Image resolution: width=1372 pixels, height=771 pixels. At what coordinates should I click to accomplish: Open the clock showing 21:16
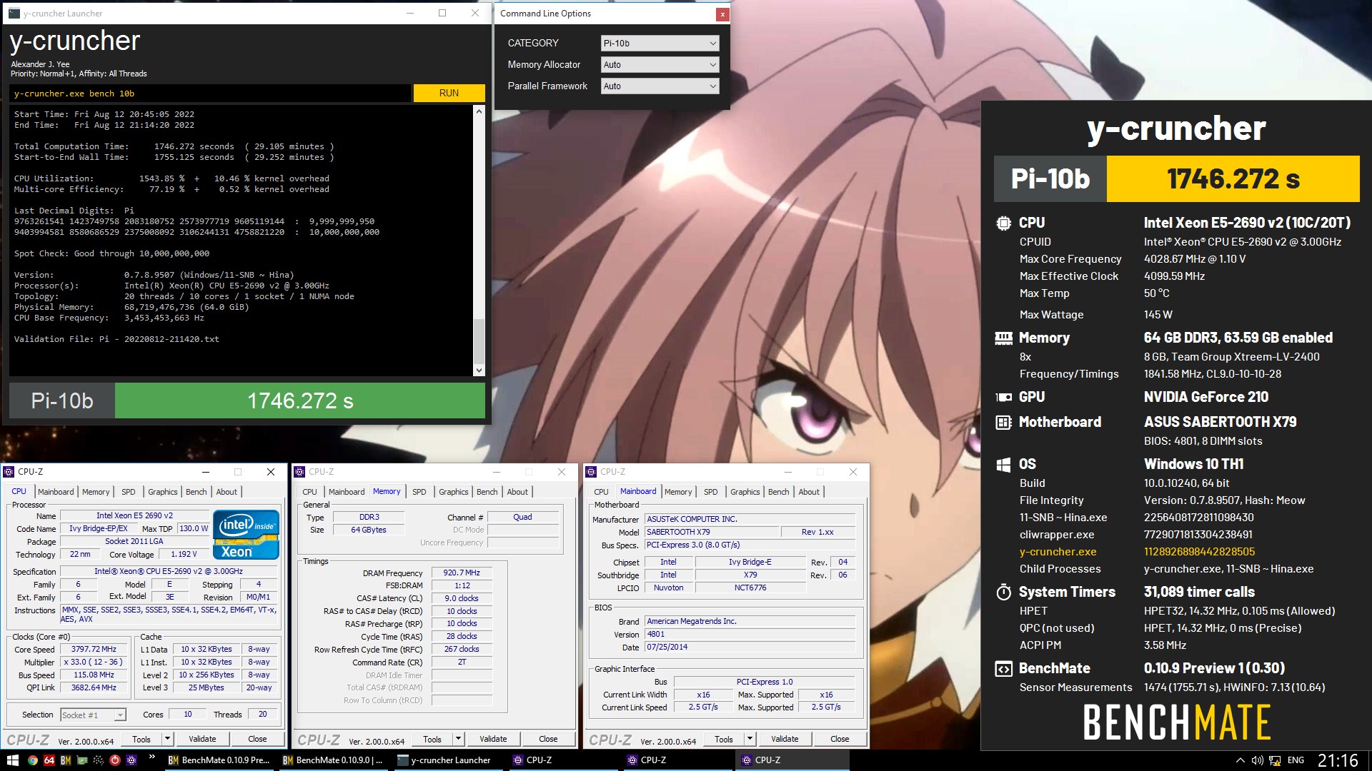pos(1338,760)
